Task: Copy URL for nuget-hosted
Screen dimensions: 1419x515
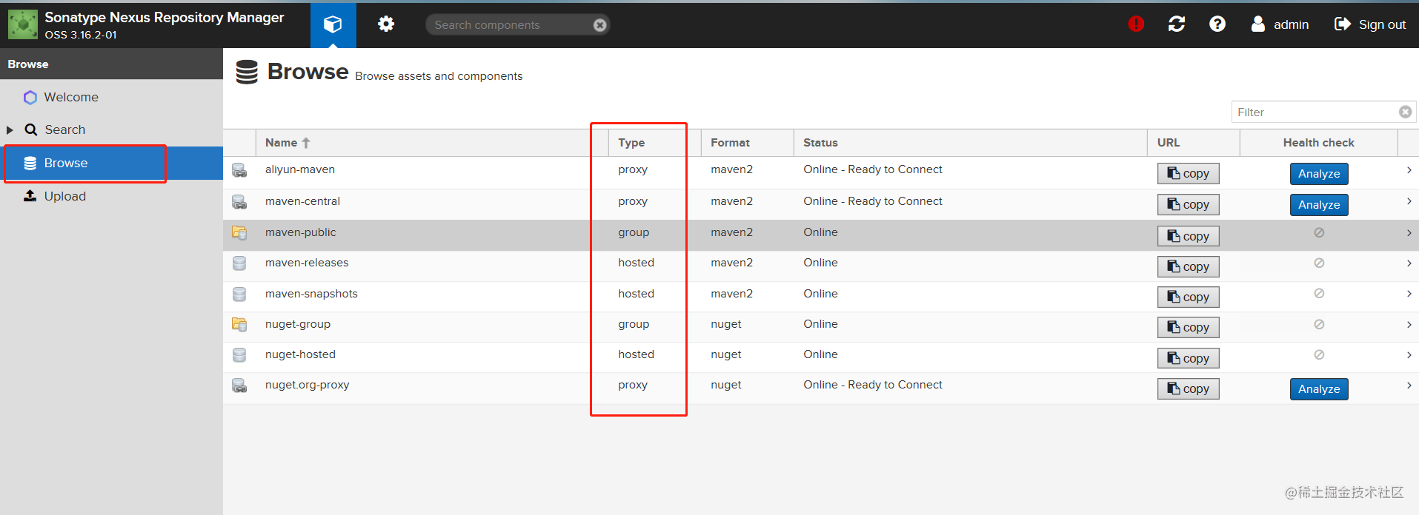Action: pyautogui.click(x=1188, y=358)
